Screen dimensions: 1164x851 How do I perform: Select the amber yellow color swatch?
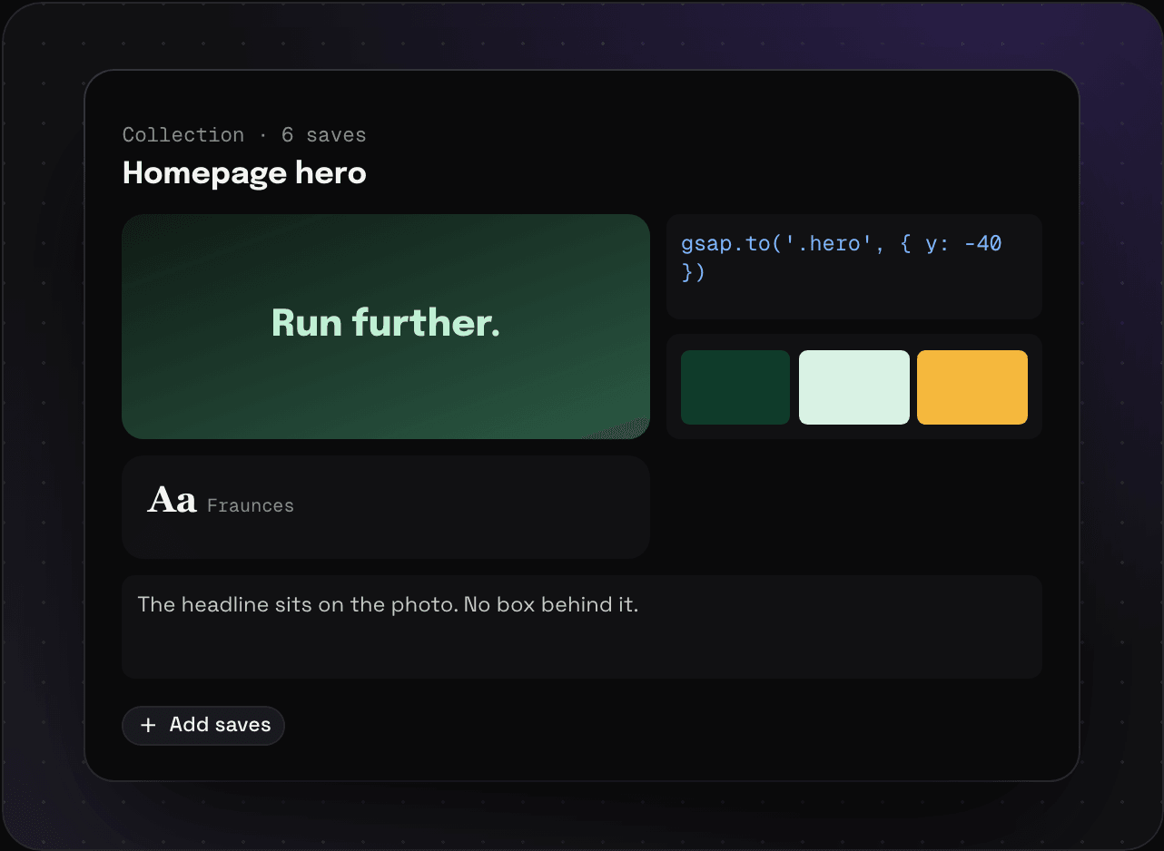point(972,387)
